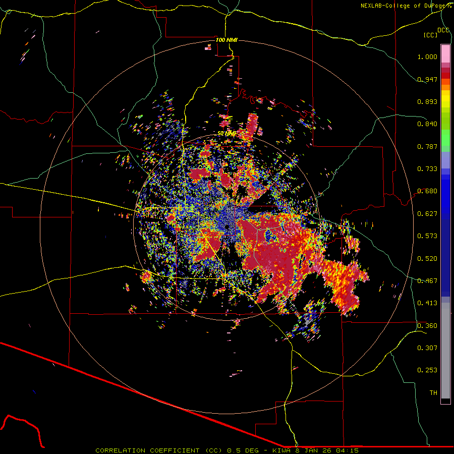This screenshot has width=454, height=454.
Task: Click the 8 JAN 26 date text
Action: tap(314, 450)
